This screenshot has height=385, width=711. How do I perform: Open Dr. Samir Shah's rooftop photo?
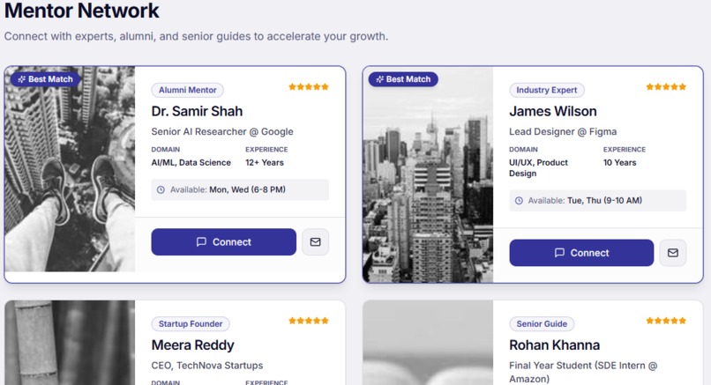(70, 169)
